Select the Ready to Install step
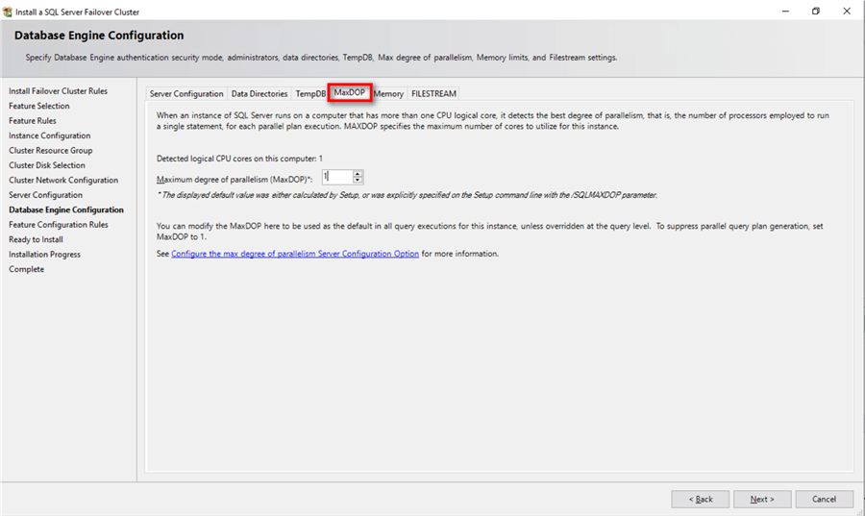Viewport: 865px width, 516px height. (36, 240)
